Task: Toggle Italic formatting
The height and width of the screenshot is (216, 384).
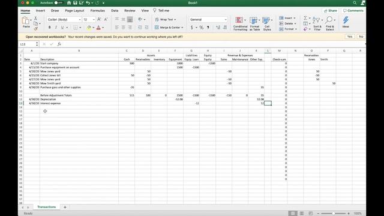Action: pyautogui.click(x=56, y=28)
